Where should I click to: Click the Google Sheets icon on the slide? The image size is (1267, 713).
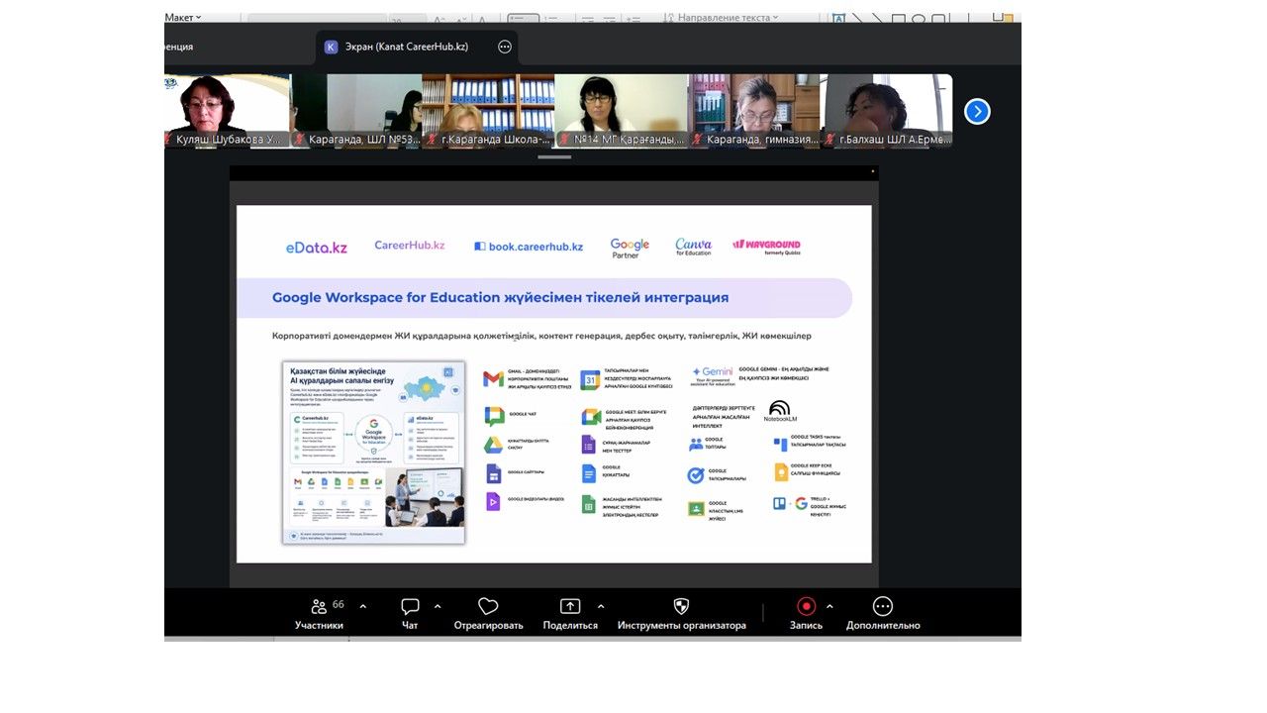[588, 504]
